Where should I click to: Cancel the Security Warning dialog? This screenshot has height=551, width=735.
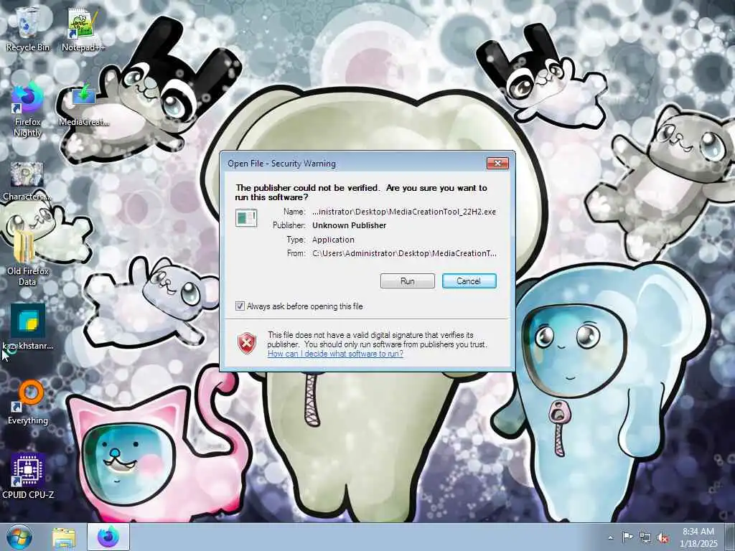click(469, 281)
